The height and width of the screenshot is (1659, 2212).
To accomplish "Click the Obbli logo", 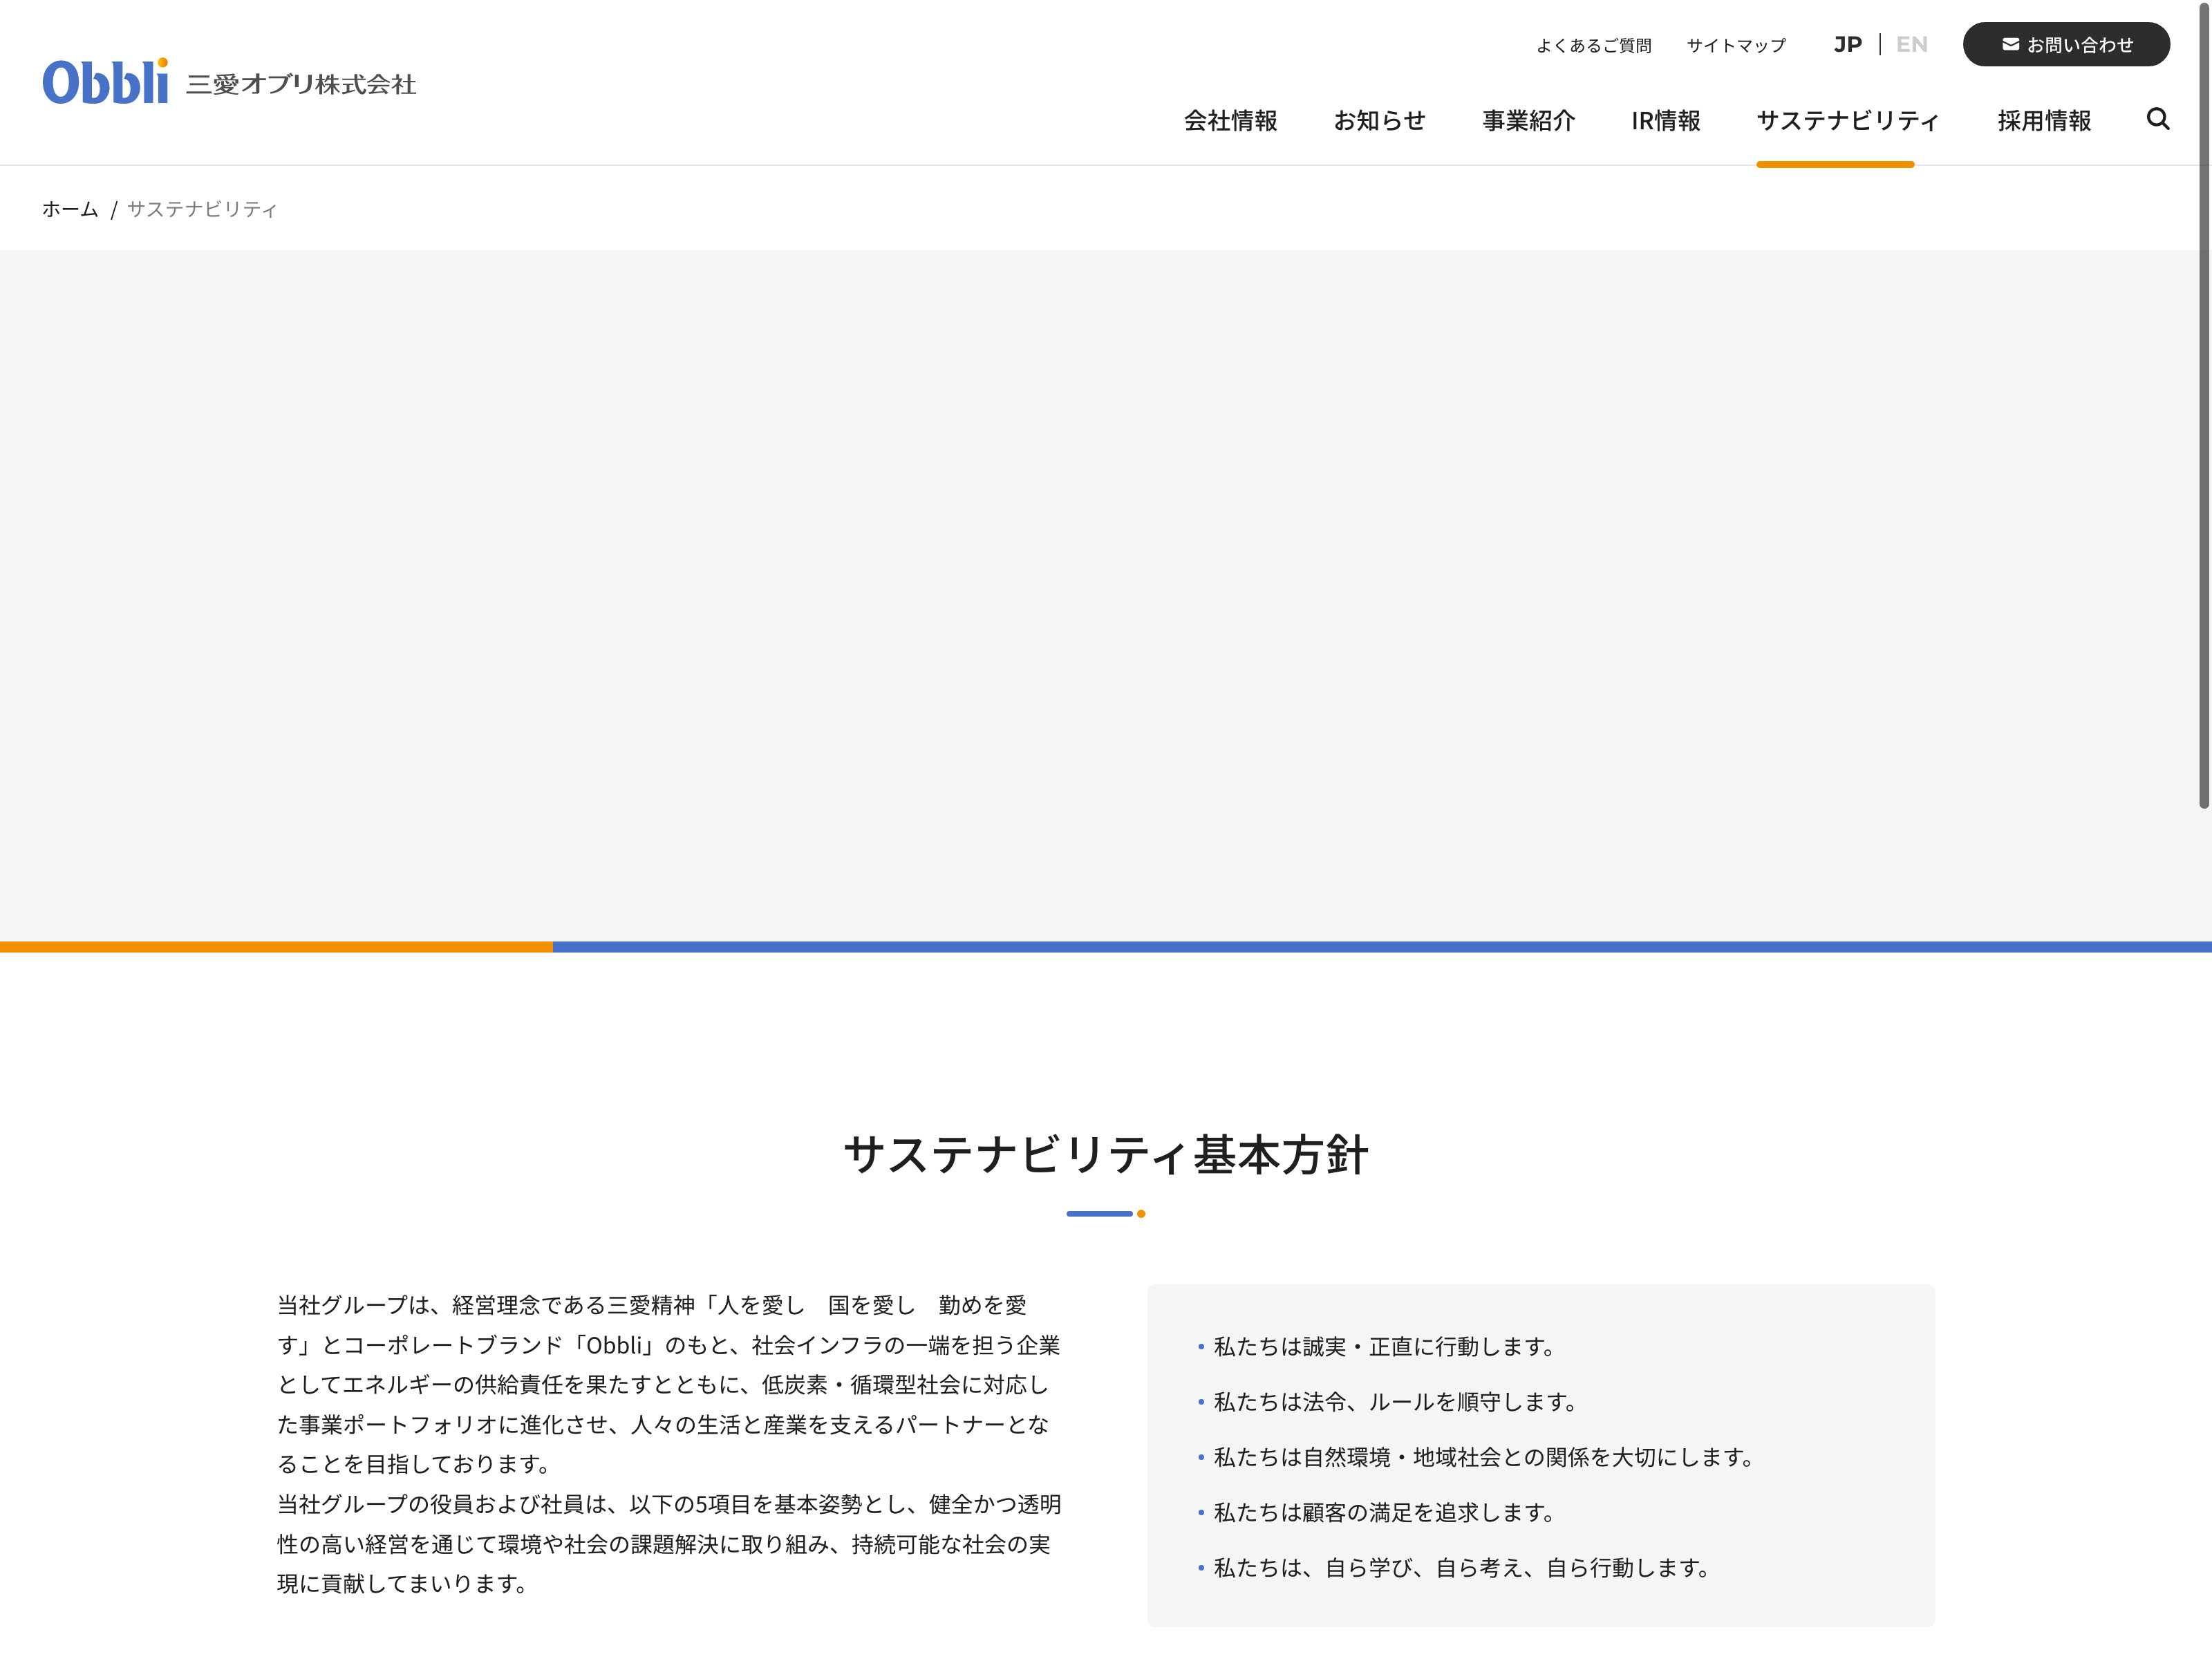I will pyautogui.click(x=105, y=82).
